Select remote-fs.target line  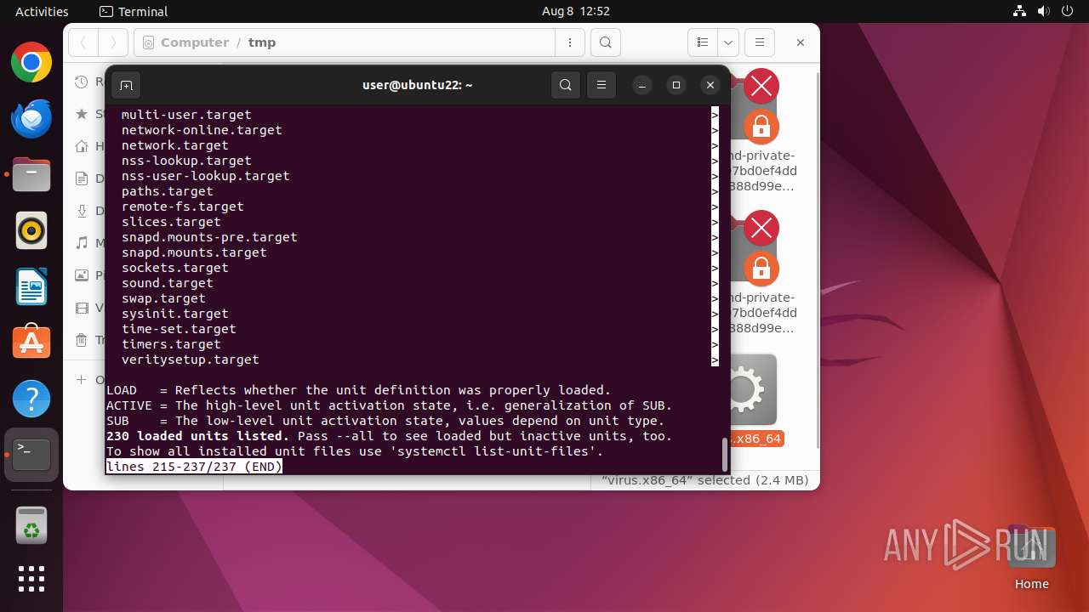point(183,207)
